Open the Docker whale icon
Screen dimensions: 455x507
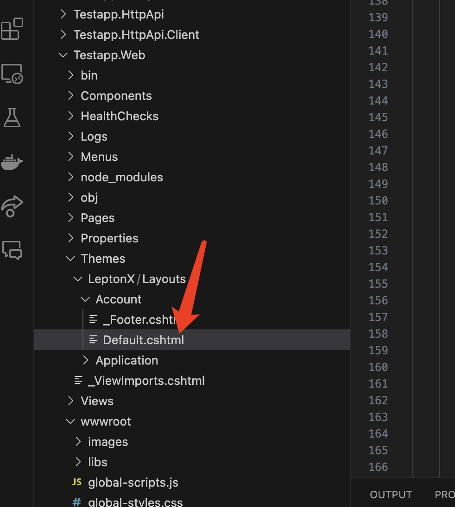click(13, 162)
